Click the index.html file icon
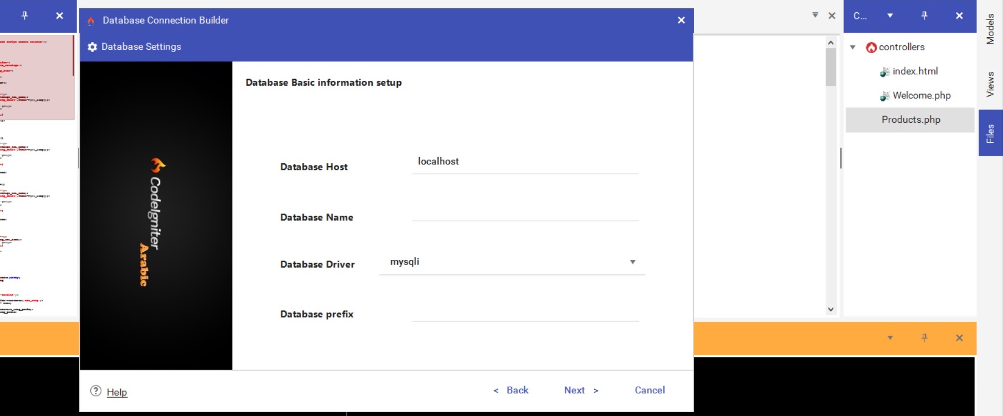 tap(884, 72)
